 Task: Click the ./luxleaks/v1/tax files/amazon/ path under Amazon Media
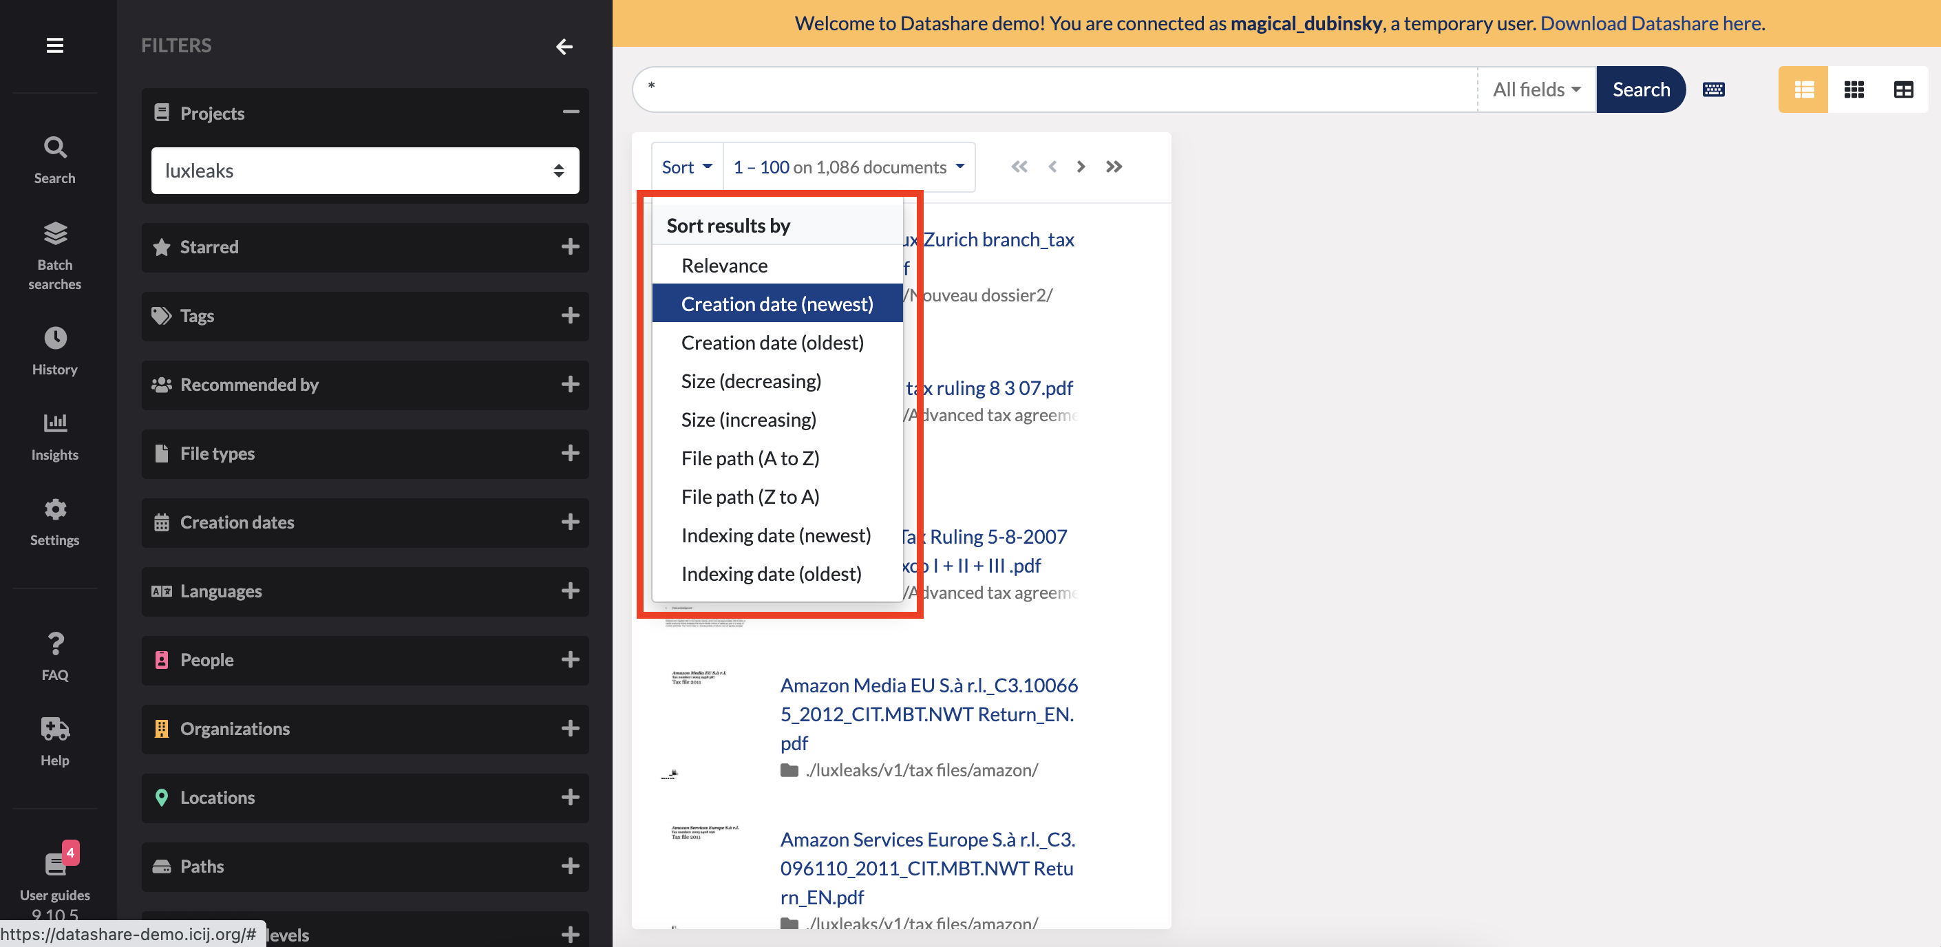(x=921, y=770)
